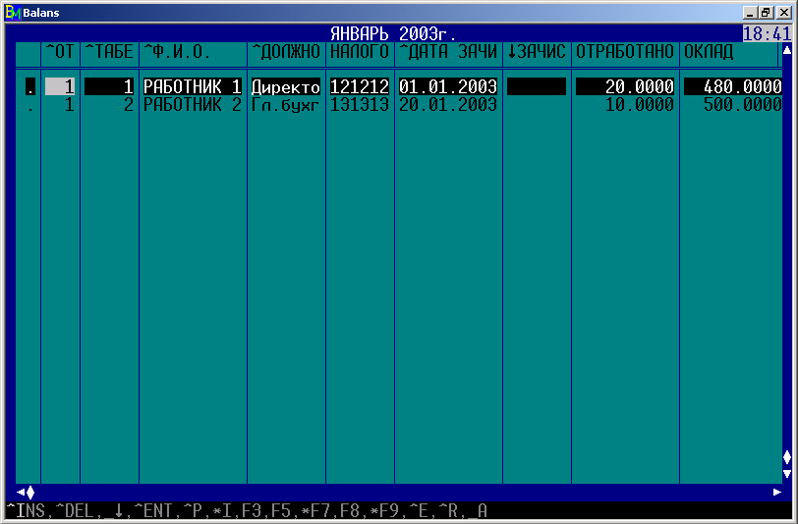Click worked value 10.0000

(x=639, y=105)
